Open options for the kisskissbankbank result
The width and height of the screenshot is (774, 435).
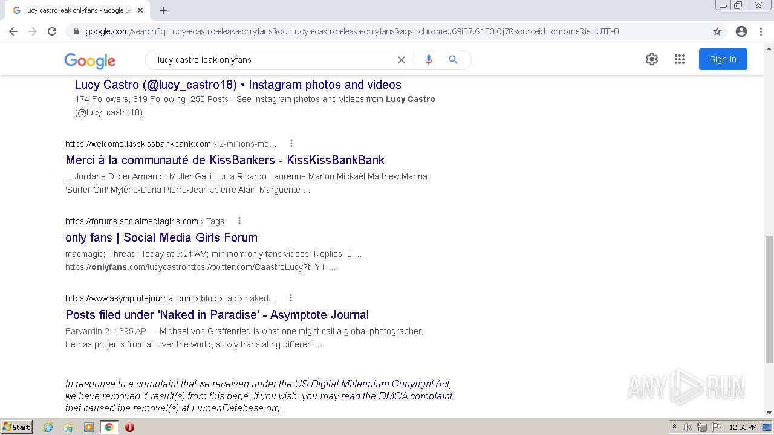click(x=291, y=143)
